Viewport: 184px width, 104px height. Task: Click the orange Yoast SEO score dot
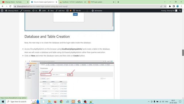click(70, 11)
